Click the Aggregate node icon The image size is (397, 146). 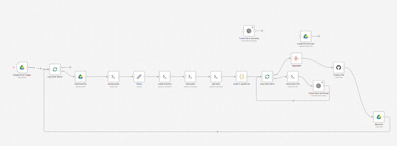coord(296,58)
